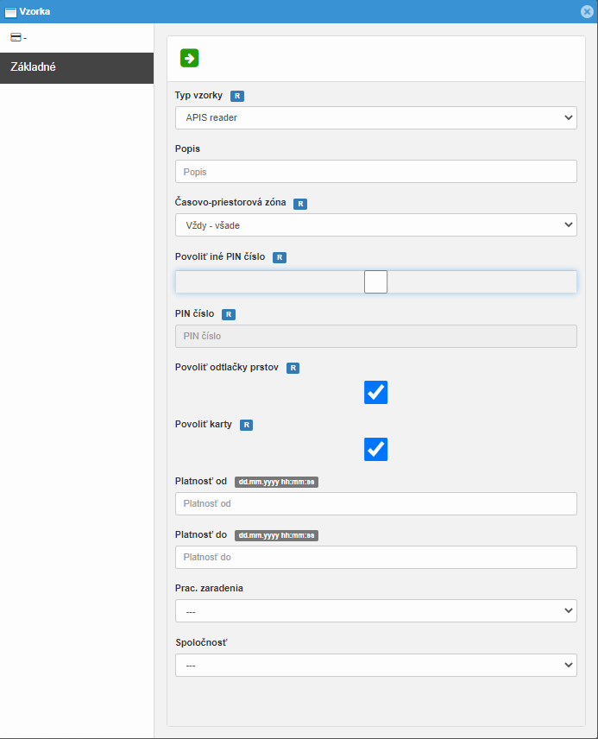Click the R badge next to Povoliť karty
This screenshot has height=739, width=598.
[x=247, y=425]
